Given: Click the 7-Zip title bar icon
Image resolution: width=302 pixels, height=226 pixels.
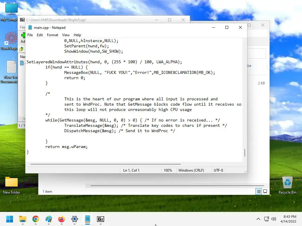Looking at the screenshot, I should pos(22,20).
